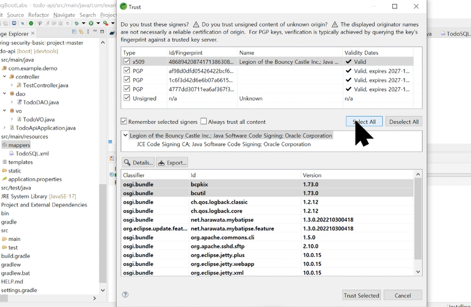Image resolution: width=471 pixels, height=307 pixels.
Task: Click the static folder icon
Action: pos(4,170)
